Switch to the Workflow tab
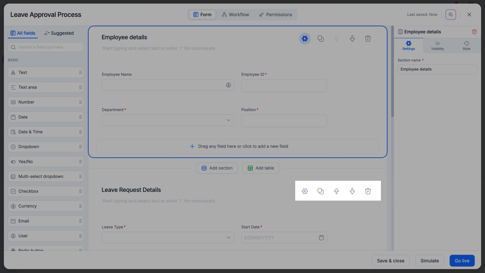 [235, 15]
